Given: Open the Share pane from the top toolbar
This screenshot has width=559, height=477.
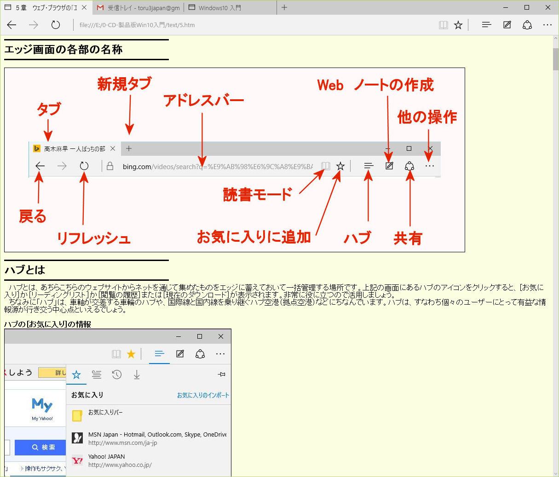Looking at the screenshot, I should 527,25.
